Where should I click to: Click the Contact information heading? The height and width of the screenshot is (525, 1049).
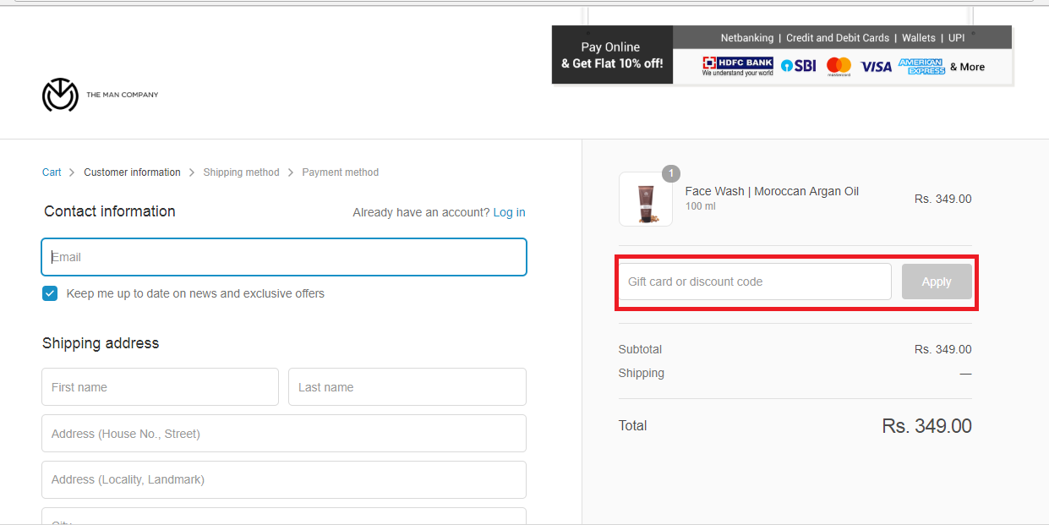(110, 211)
